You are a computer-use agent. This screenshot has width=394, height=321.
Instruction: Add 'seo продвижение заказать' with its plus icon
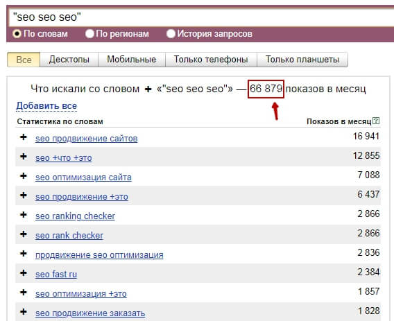pyautogui.click(x=24, y=312)
